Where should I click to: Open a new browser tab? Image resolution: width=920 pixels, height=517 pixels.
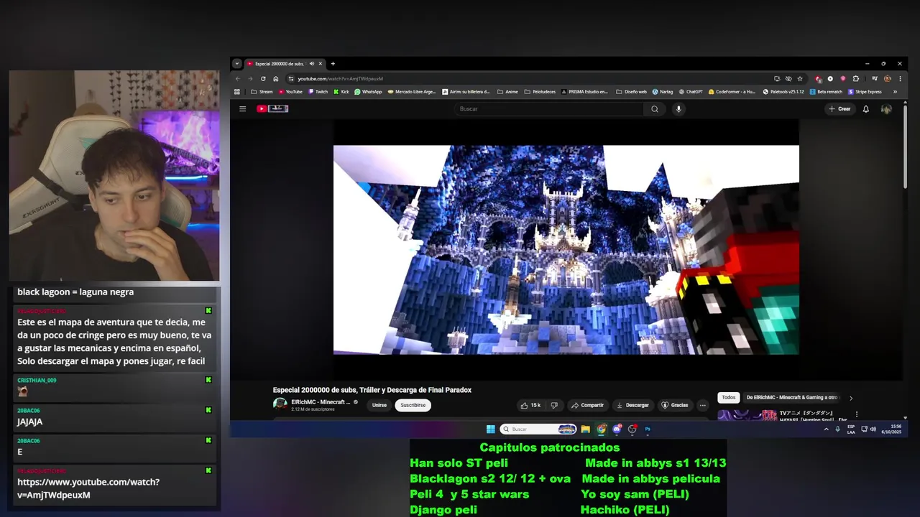[x=333, y=64]
